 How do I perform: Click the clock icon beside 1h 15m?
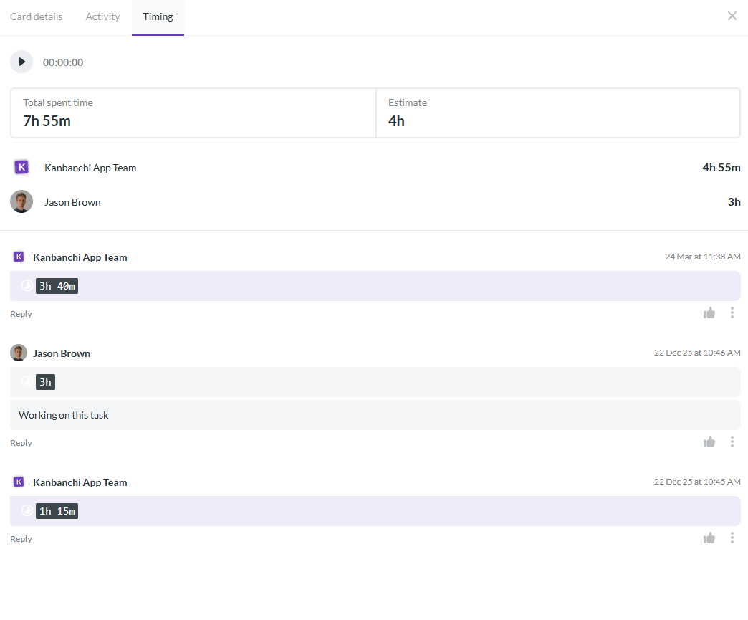(x=27, y=511)
